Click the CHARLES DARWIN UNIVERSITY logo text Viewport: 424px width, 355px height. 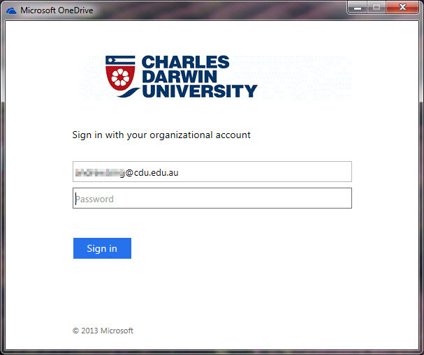199,77
